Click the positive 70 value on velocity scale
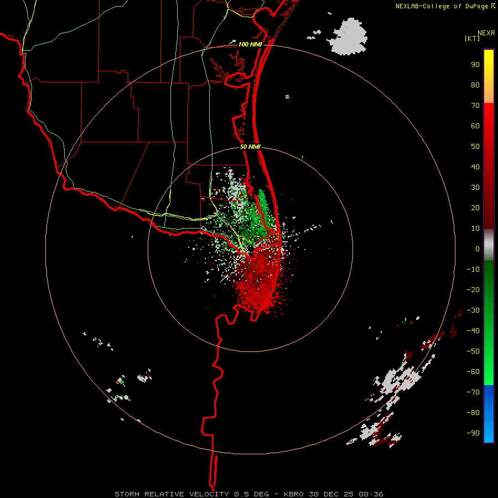The height and width of the screenshot is (498, 498). [475, 106]
